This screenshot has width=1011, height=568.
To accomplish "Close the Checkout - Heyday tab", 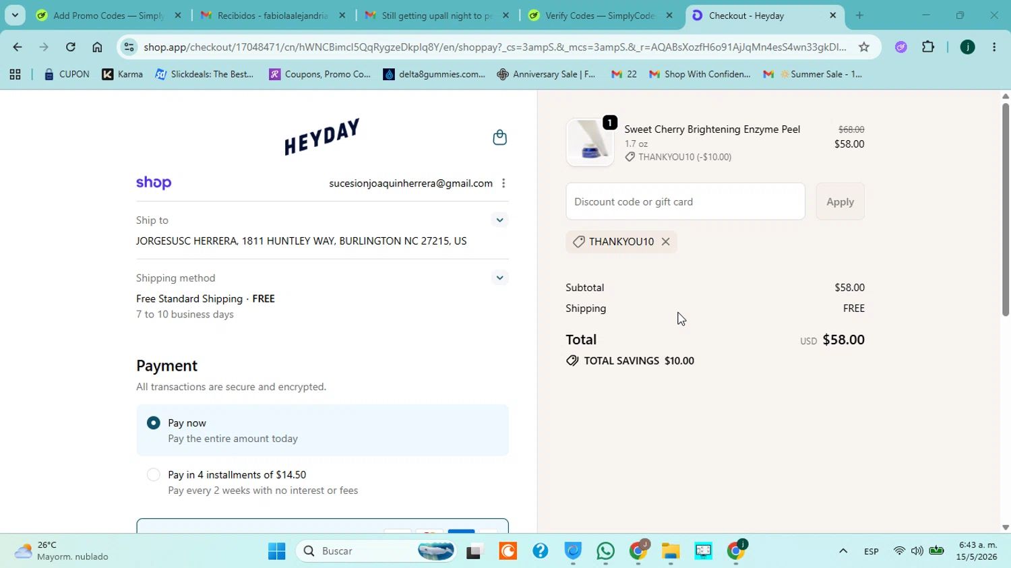I will (x=833, y=15).
